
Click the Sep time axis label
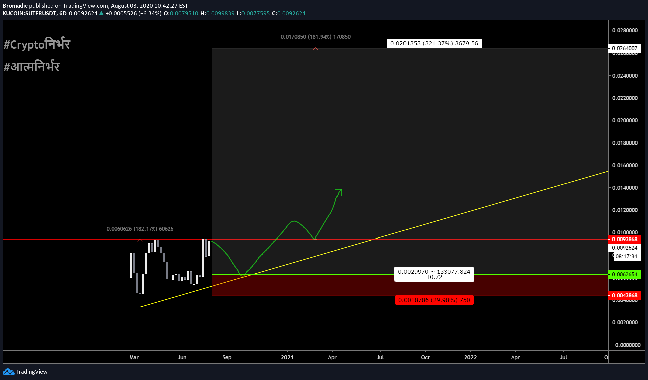(x=227, y=357)
